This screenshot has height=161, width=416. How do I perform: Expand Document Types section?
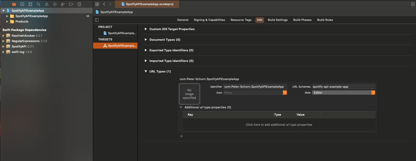click(x=146, y=40)
